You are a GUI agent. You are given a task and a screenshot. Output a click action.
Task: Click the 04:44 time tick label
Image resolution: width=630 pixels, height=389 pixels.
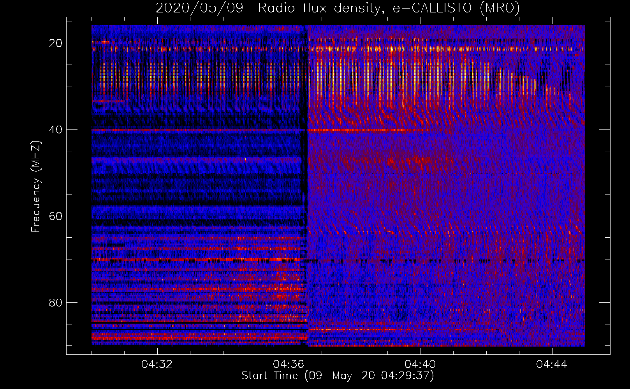click(x=552, y=364)
